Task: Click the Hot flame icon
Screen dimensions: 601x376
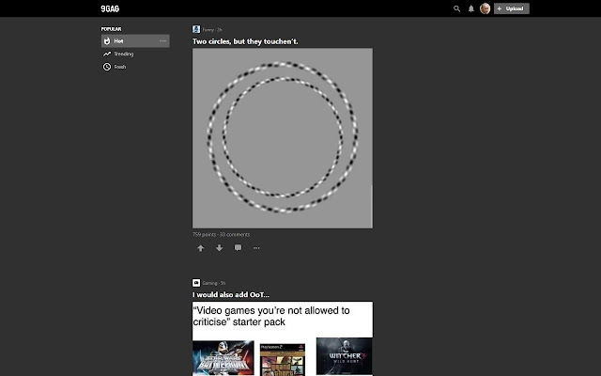Action: (107, 40)
